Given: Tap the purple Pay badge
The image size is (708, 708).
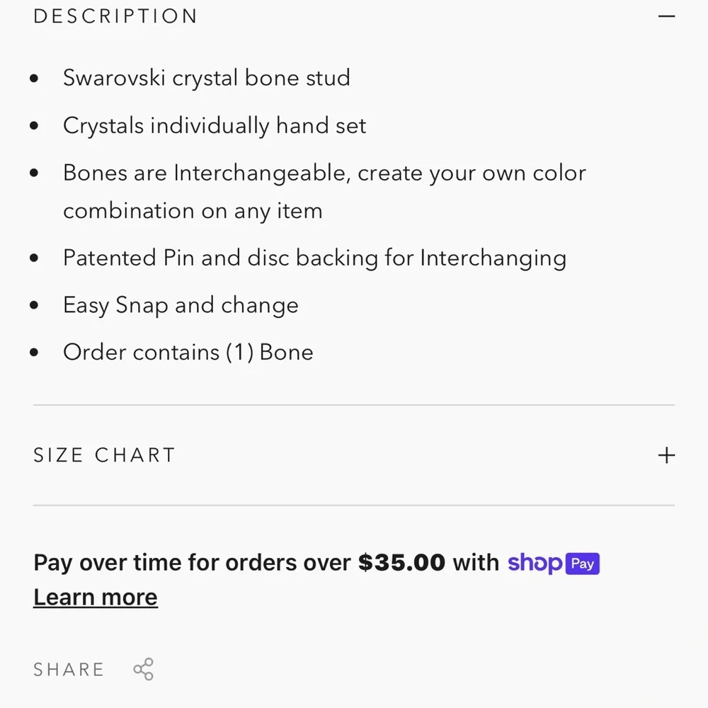Looking at the screenshot, I should (x=582, y=564).
